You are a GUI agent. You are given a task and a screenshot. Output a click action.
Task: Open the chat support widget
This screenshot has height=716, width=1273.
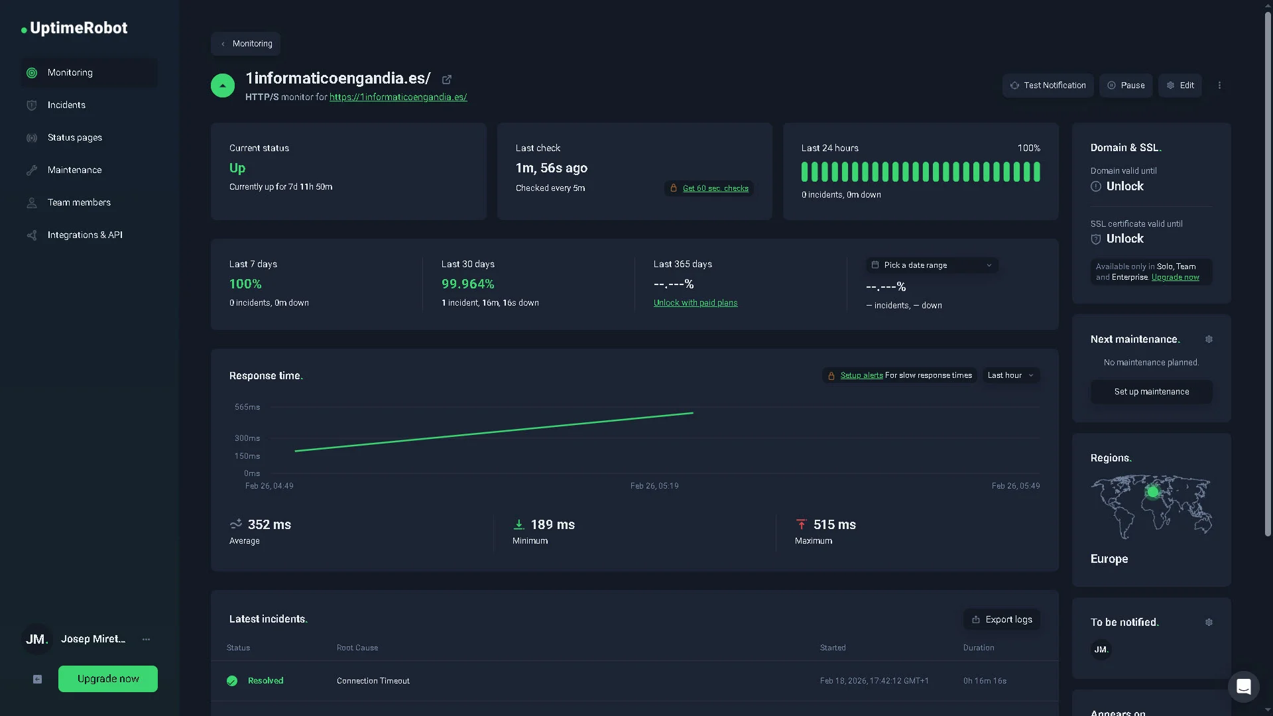click(1244, 687)
